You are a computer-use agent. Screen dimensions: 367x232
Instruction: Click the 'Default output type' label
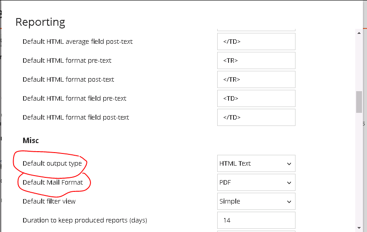pyautogui.click(x=52, y=163)
